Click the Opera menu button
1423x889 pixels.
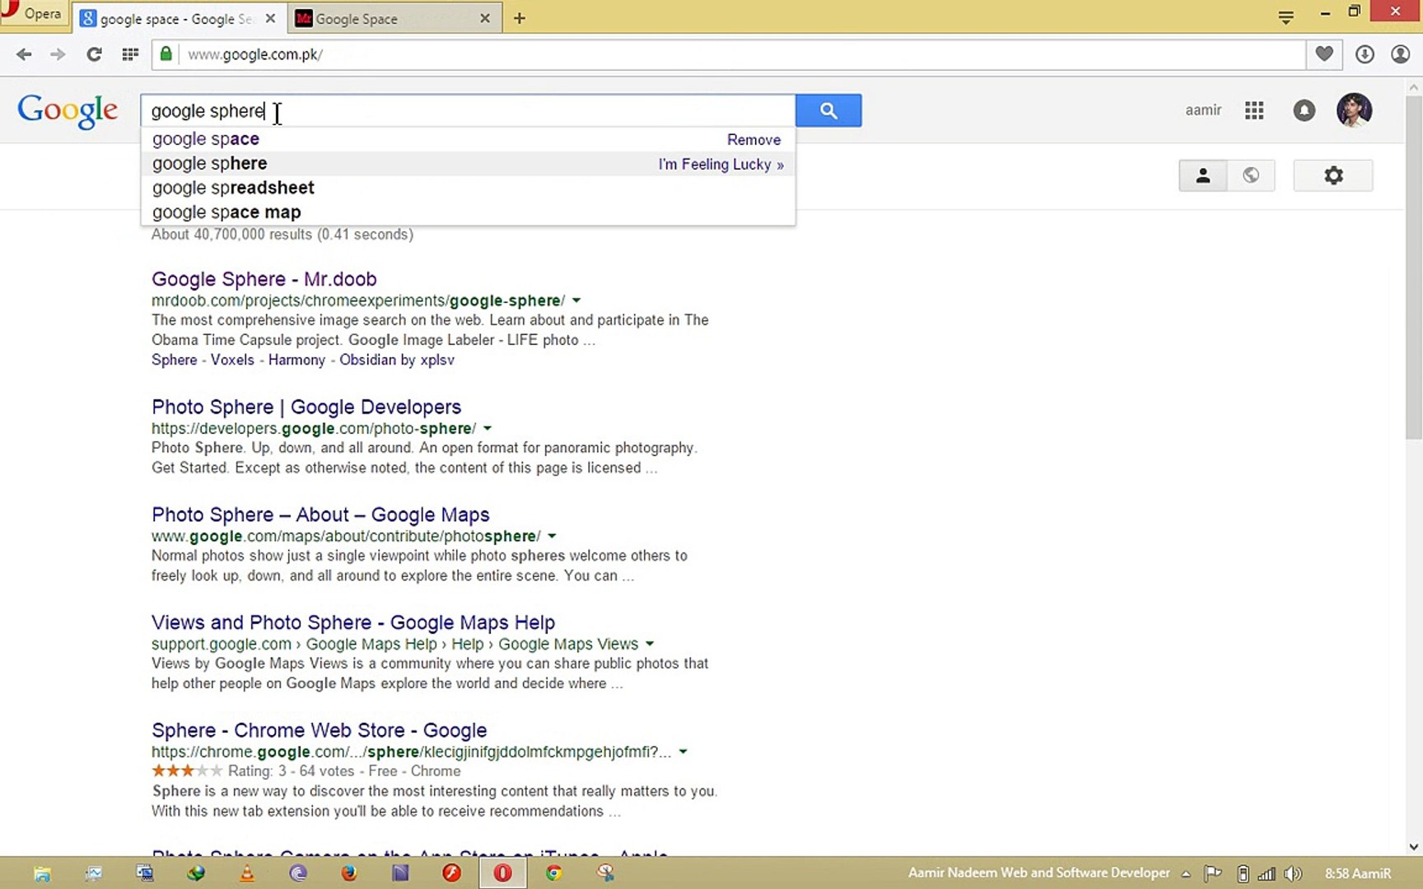tap(33, 14)
